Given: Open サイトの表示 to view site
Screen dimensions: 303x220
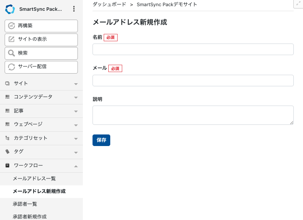Looking at the screenshot, I should pyautogui.click(x=41, y=40).
